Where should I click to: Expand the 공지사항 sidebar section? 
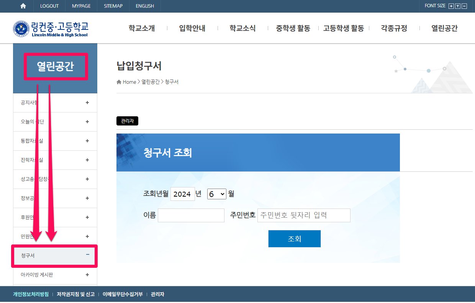[87, 103]
